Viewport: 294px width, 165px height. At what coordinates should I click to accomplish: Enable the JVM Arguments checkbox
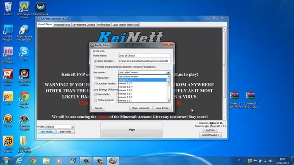(x=95, y=100)
